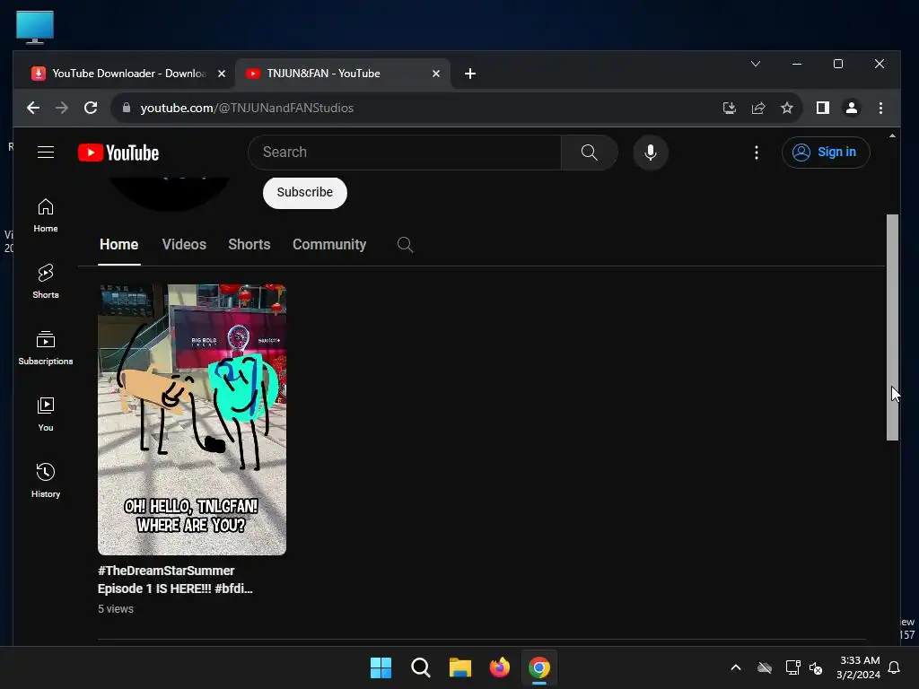Open the YouTube hamburger guide menu

click(x=46, y=153)
